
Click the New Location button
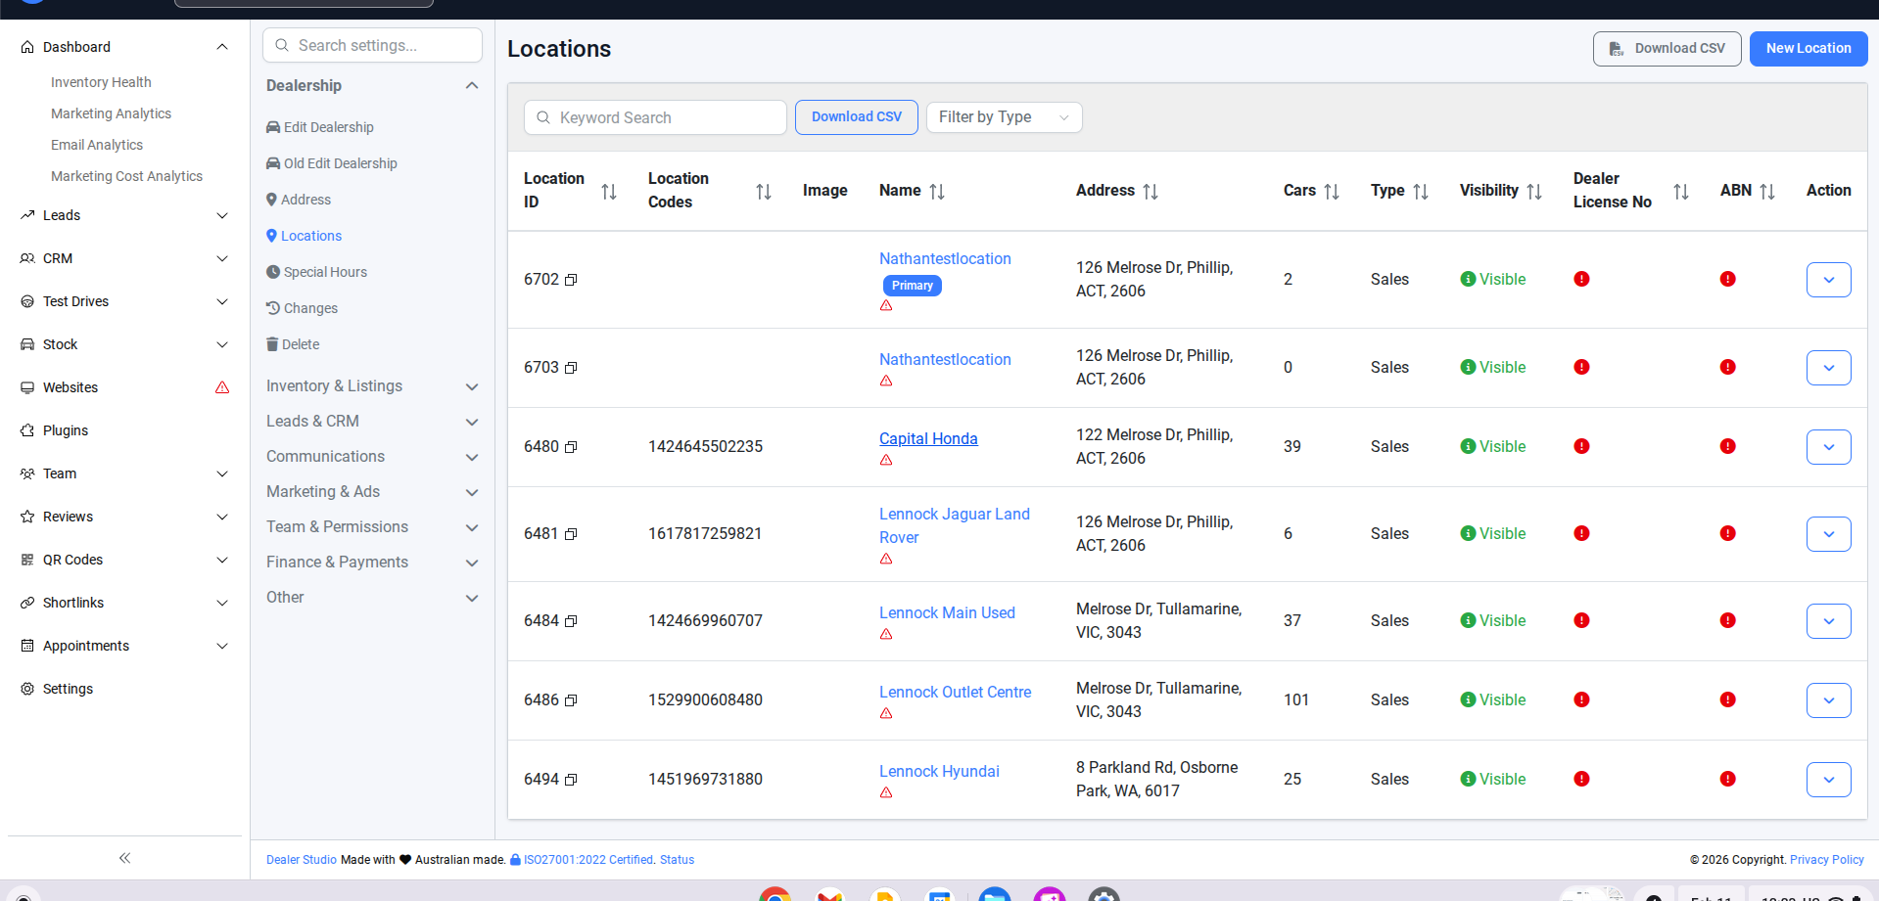coord(1808,48)
